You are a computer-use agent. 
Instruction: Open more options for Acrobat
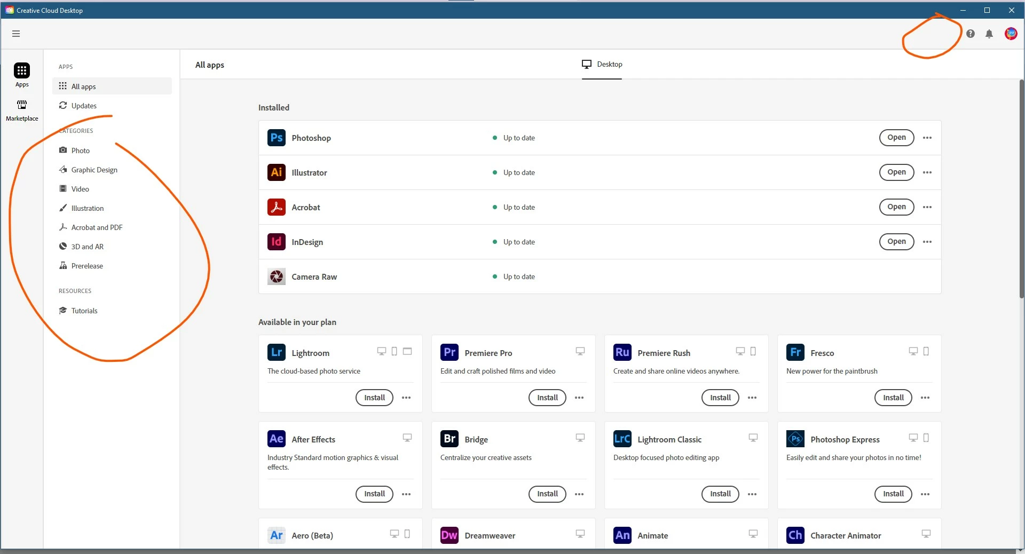tap(927, 207)
